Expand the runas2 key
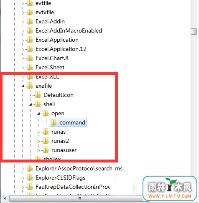The image size is (199, 203). [39, 141]
